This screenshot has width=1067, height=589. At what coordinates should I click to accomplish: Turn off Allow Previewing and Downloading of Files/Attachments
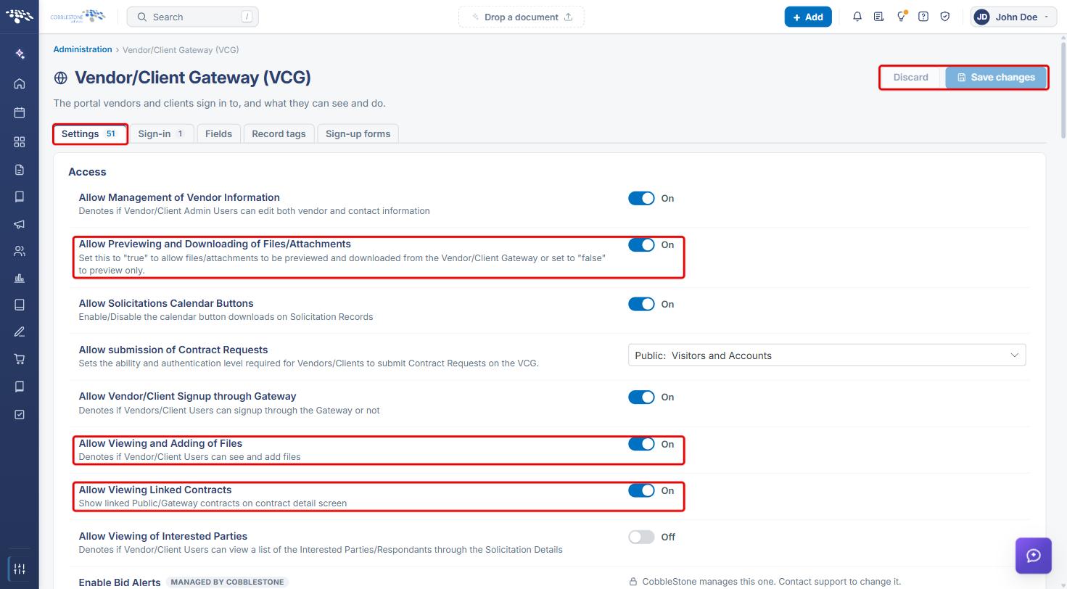coord(641,244)
